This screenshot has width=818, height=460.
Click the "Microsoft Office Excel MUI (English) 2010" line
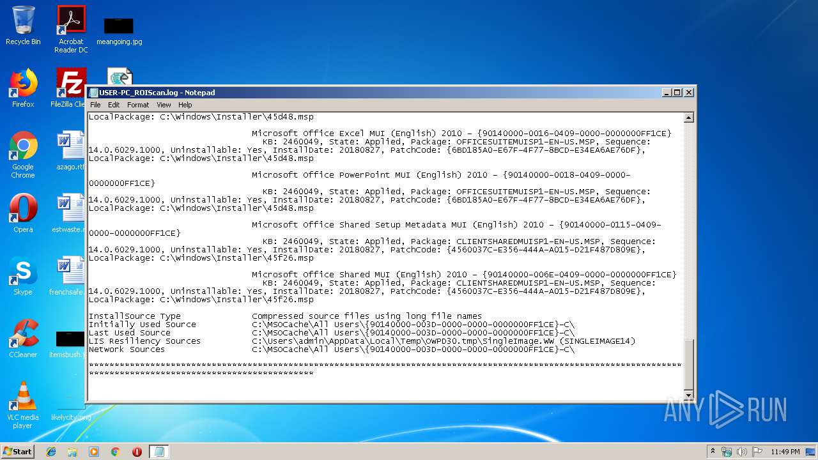[461, 134]
